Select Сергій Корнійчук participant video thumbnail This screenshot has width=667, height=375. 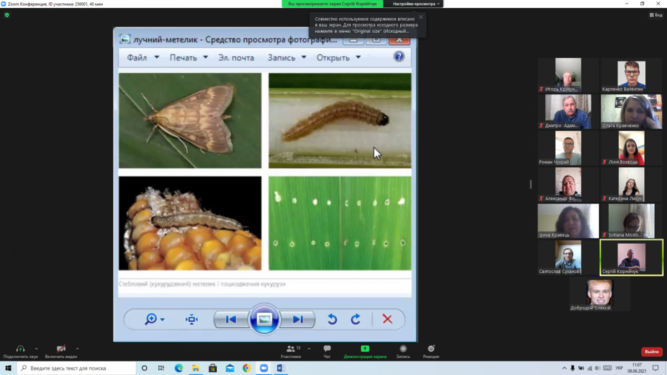(x=631, y=257)
